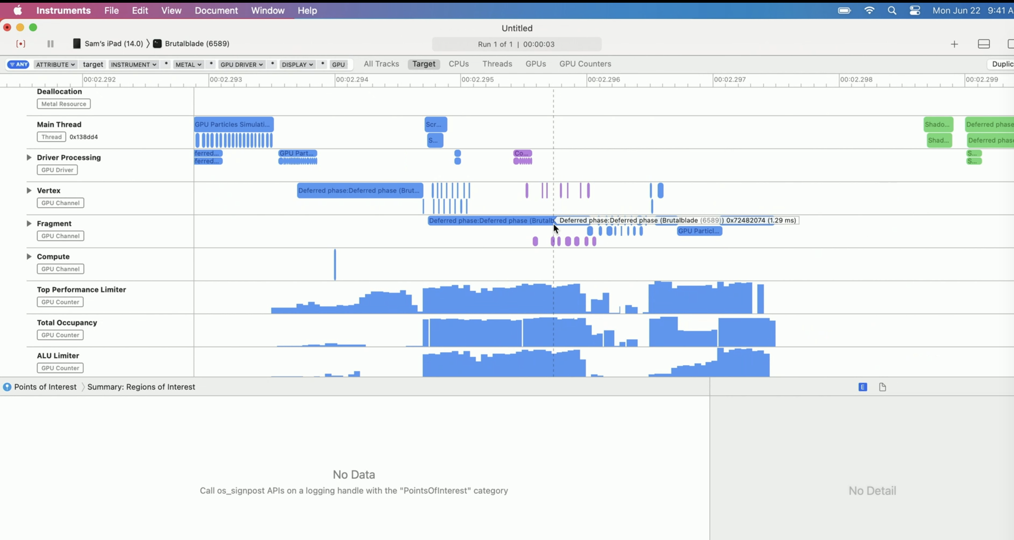The width and height of the screenshot is (1014, 540).
Task: Click the Scr... block in Main Thread
Action: [x=436, y=124]
